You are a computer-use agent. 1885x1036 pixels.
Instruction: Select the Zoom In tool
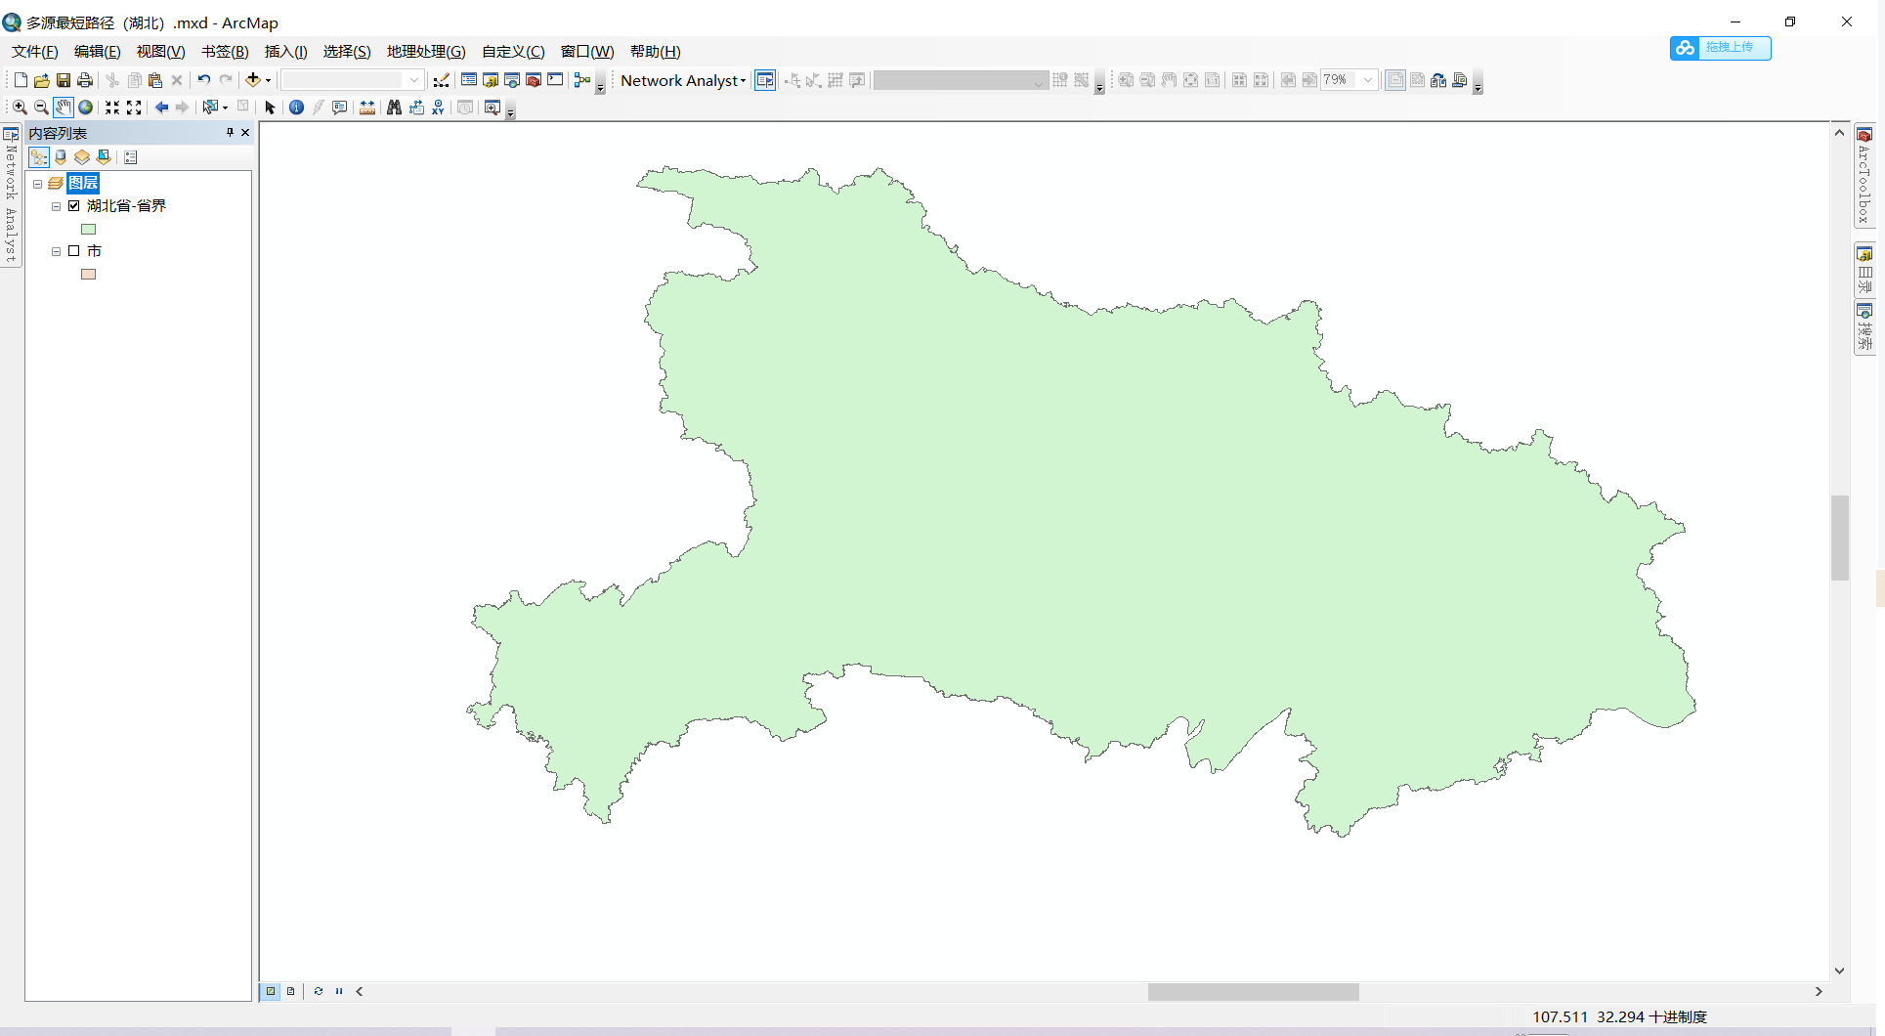pyautogui.click(x=20, y=108)
